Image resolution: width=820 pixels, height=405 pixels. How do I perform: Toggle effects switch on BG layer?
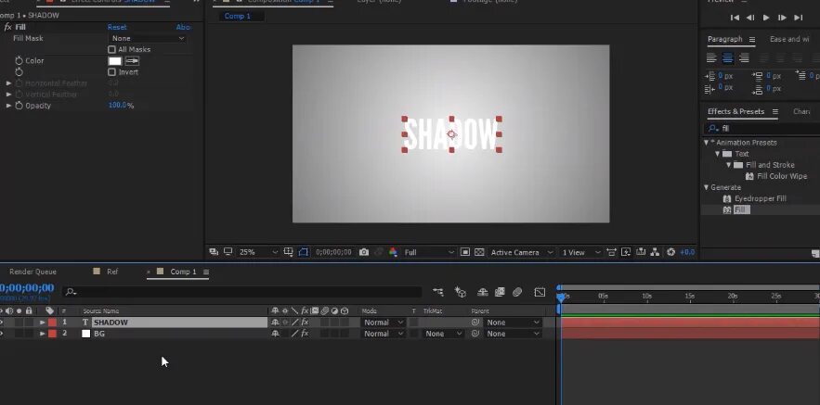point(305,334)
